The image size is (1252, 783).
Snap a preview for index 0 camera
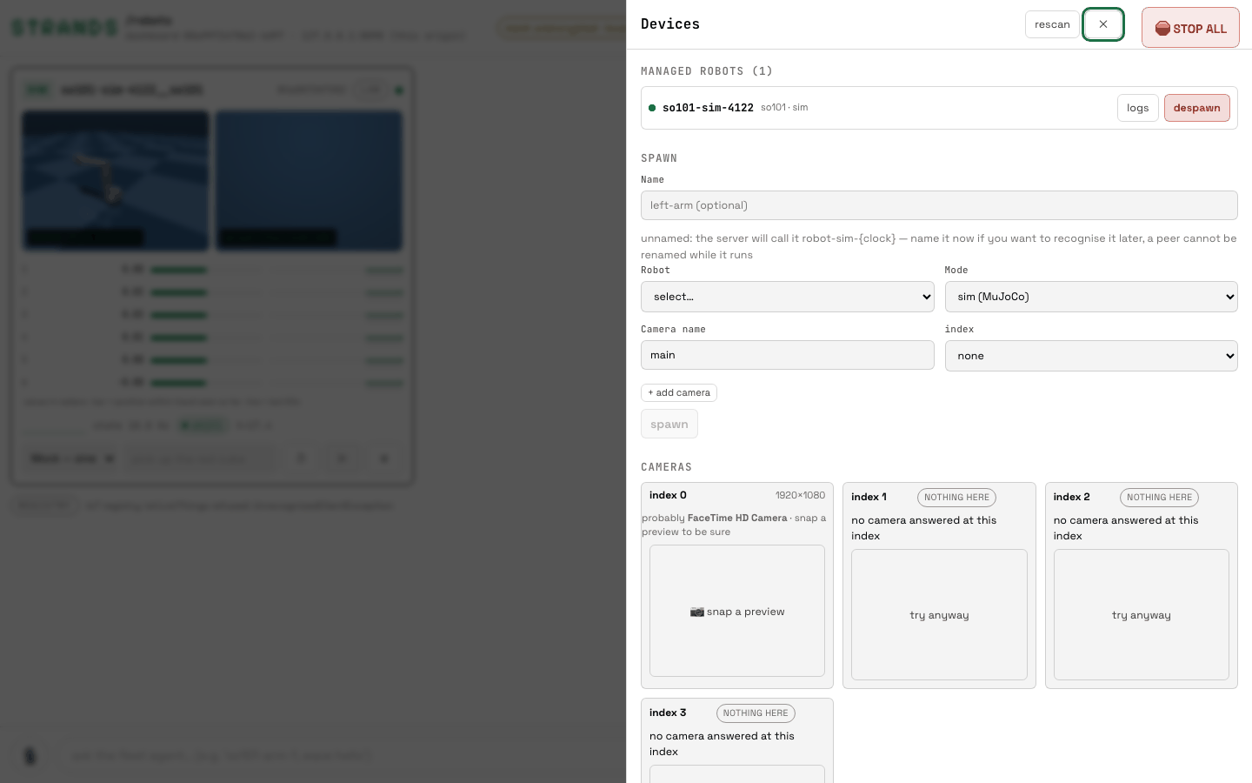click(737, 611)
